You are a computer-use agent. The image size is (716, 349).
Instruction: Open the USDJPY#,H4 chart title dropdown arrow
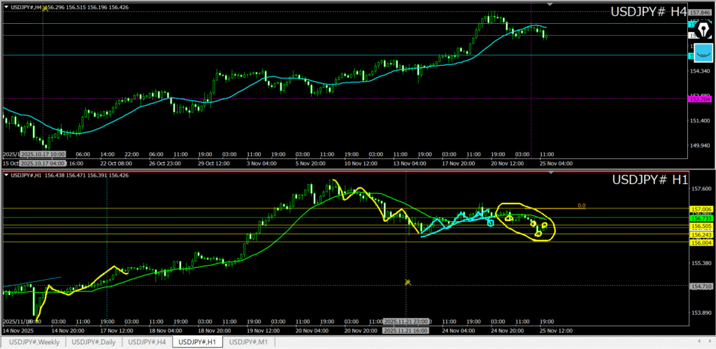click(x=6, y=7)
